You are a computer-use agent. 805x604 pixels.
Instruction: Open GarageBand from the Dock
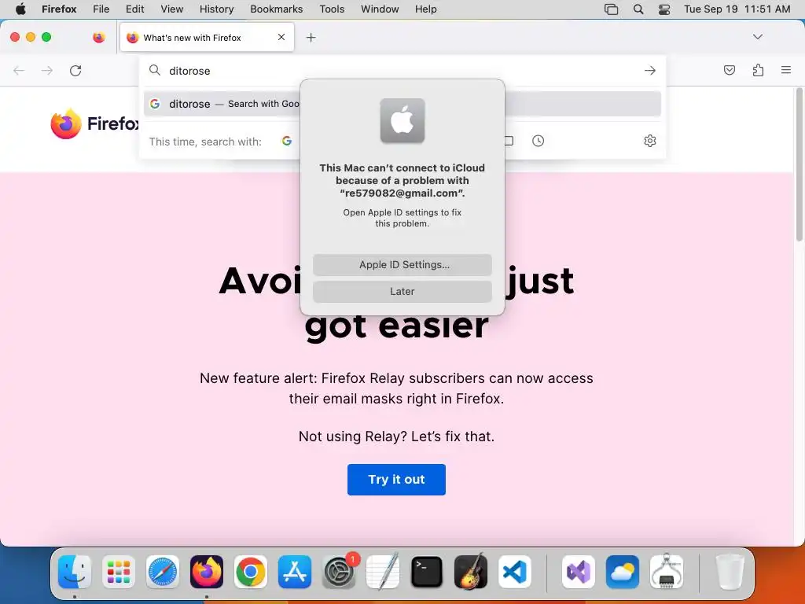point(471,572)
